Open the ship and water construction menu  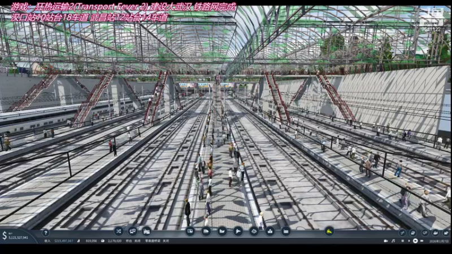tap(222, 231)
